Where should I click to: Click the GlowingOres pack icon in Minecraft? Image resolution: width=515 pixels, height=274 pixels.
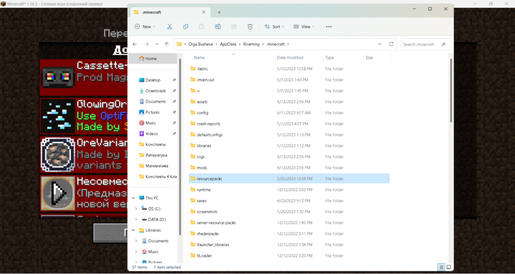pos(58,116)
